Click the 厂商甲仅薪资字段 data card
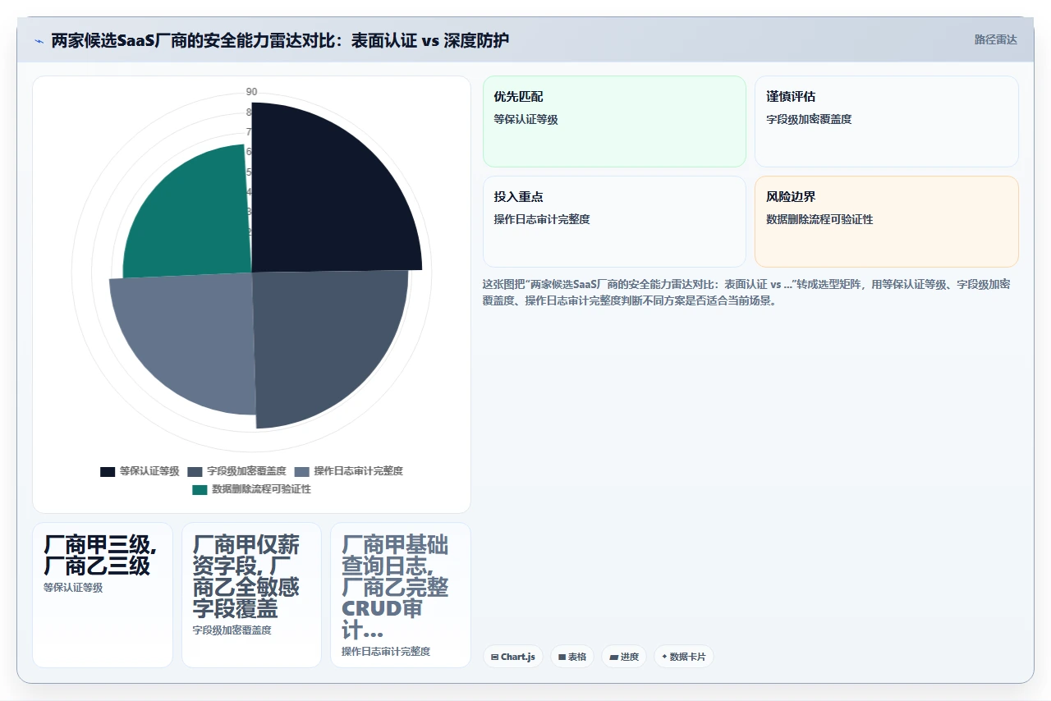 coord(251,595)
